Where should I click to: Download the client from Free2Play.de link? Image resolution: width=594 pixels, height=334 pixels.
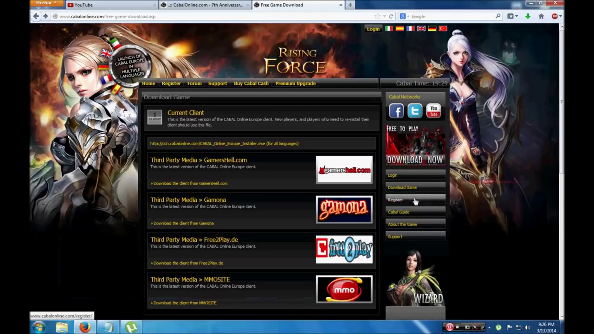[187, 263]
